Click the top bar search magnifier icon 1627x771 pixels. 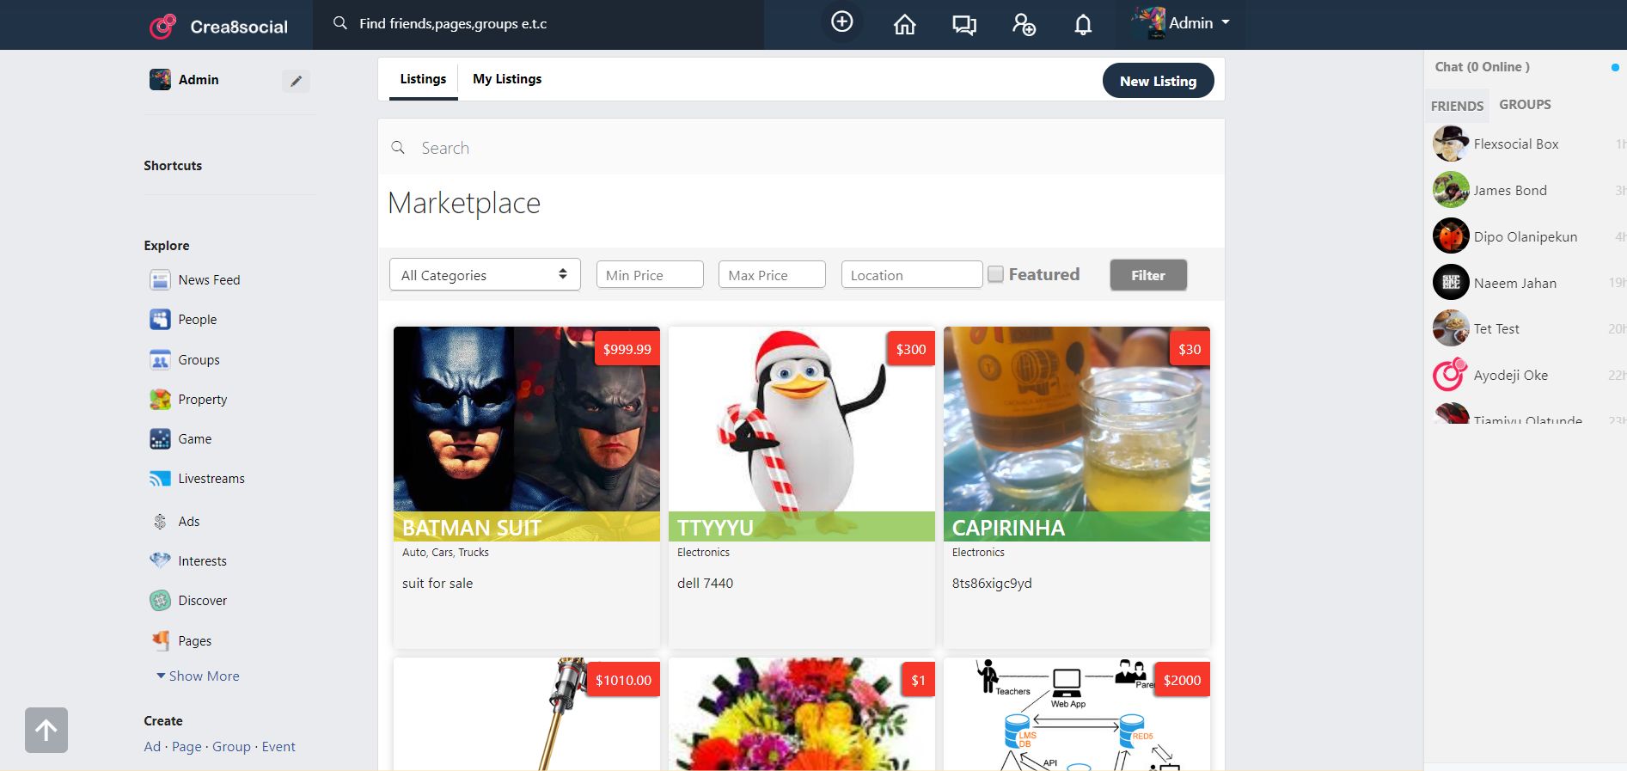click(340, 23)
